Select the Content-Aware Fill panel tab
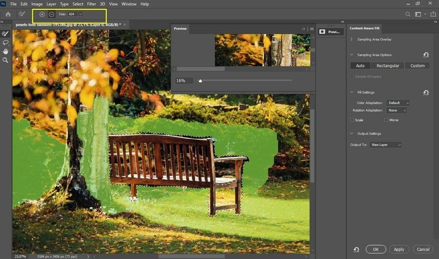Image resolution: width=439 pixels, height=259 pixels. 365,28
